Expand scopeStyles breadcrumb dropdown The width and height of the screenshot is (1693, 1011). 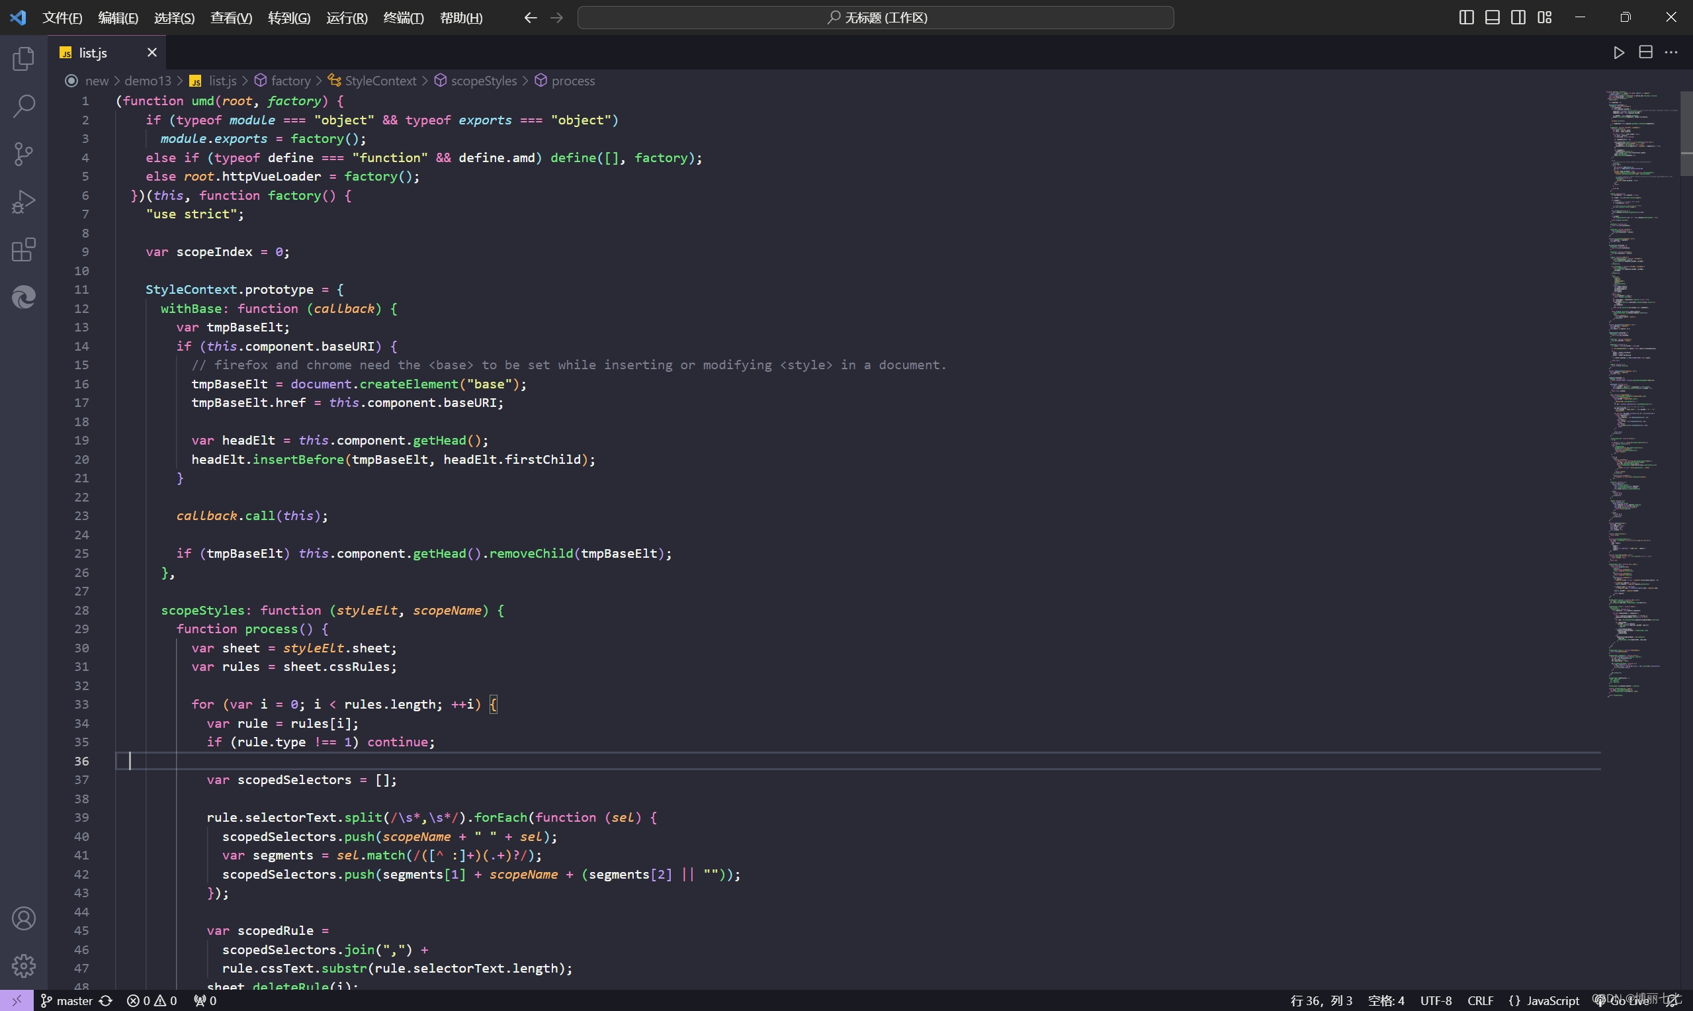[484, 80]
